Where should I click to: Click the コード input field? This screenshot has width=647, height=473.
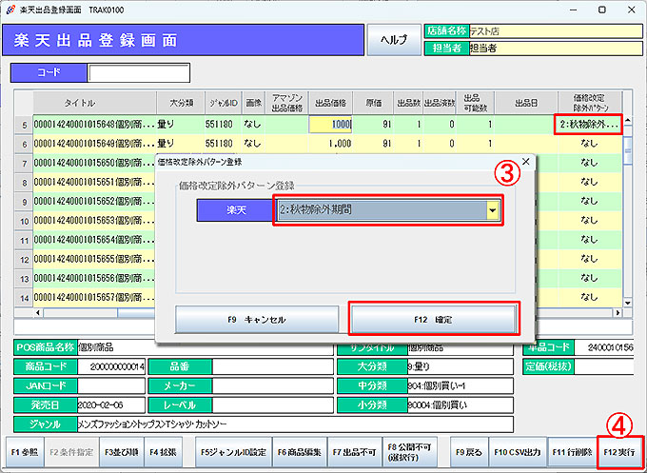click(x=137, y=72)
